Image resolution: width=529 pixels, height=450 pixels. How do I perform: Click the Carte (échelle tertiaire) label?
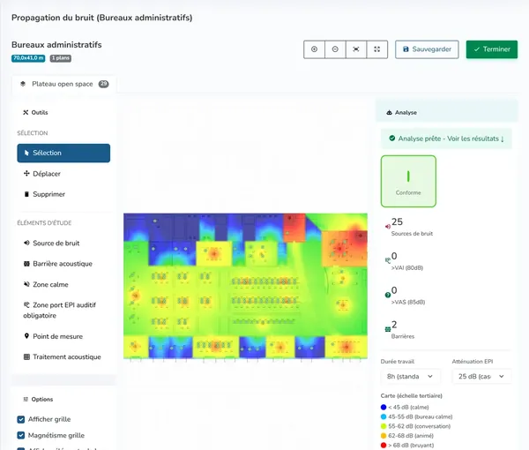[x=411, y=395]
